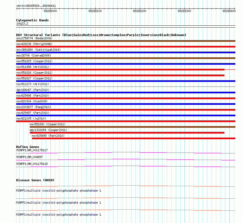Screen dimensions: 243x223
Task: Click the Cytogenetic Bands track title
Action: pyautogui.click(x=32, y=20)
